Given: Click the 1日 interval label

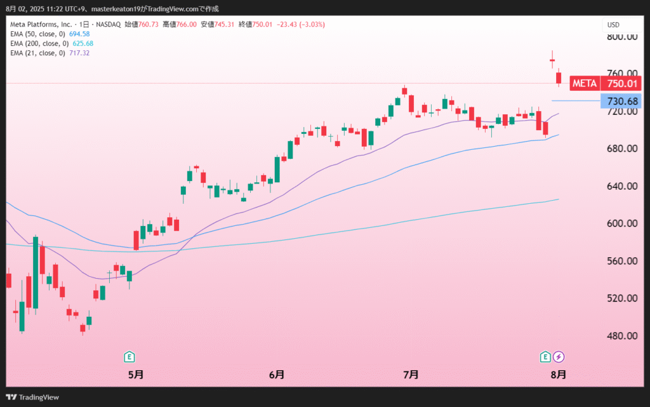Looking at the screenshot, I should 84,25.
